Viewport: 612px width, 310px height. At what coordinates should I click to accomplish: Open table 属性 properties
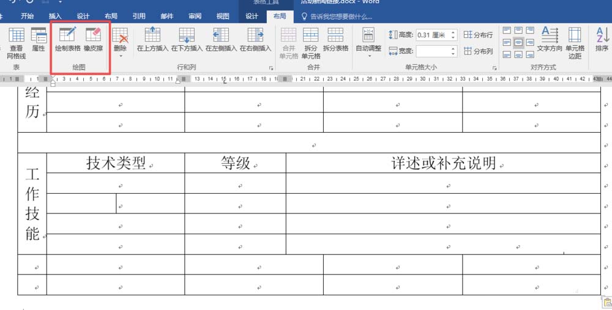click(x=39, y=39)
